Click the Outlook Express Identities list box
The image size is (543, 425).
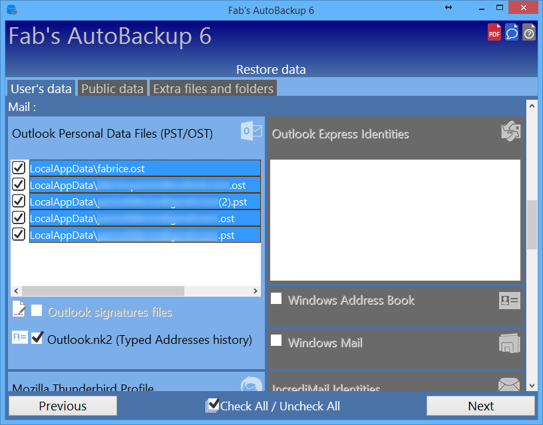point(395,220)
